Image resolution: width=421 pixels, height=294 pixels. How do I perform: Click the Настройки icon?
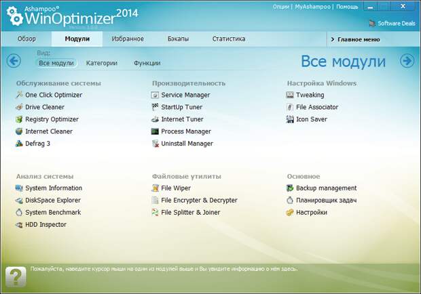[290, 212]
